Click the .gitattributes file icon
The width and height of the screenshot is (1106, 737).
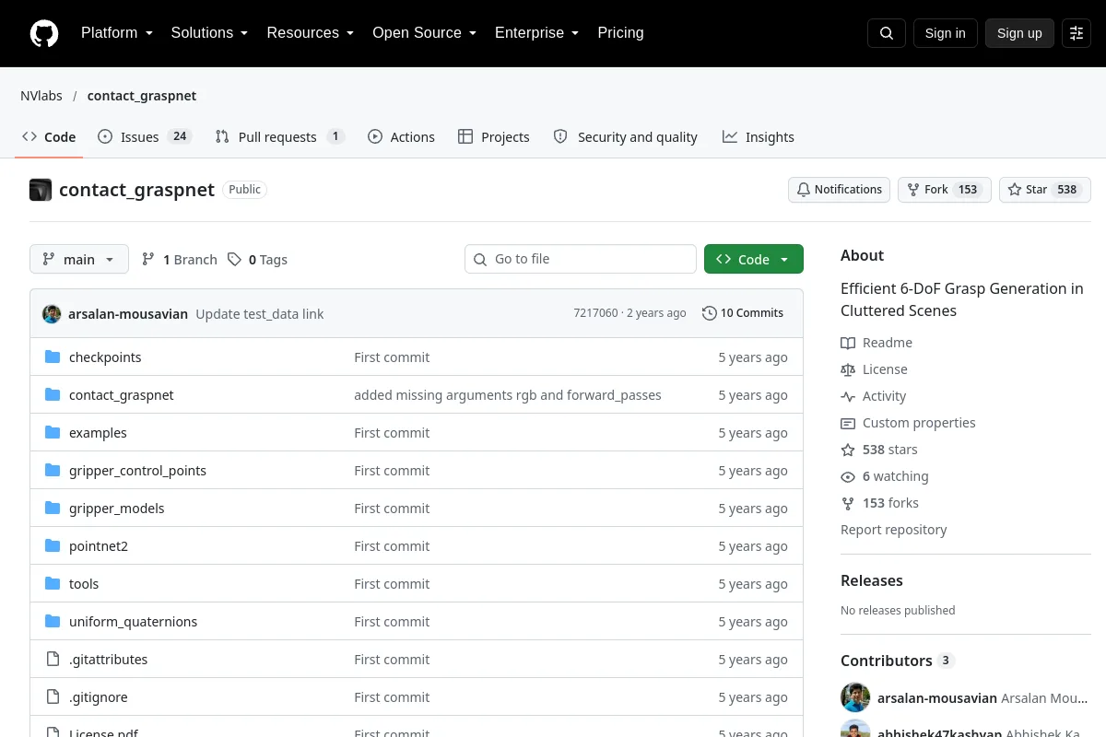click(x=53, y=660)
